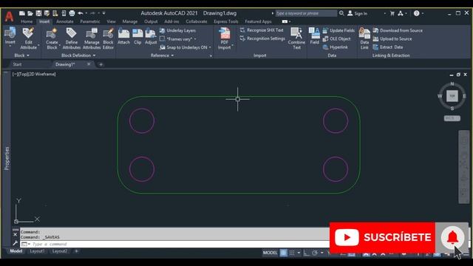Select the Clip reference tool
The width and height of the screenshot is (473, 266).
point(137,36)
